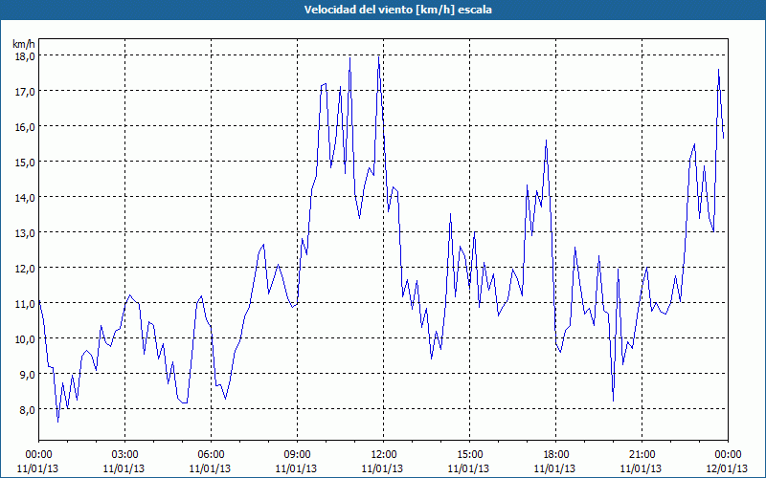Click the 17,0 y-axis value
The image size is (766, 478).
[x=25, y=91]
